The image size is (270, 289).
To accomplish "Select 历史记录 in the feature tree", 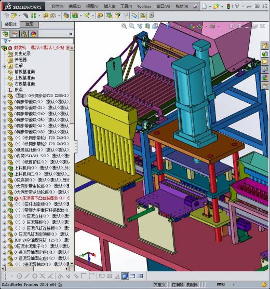I will (22, 54).
